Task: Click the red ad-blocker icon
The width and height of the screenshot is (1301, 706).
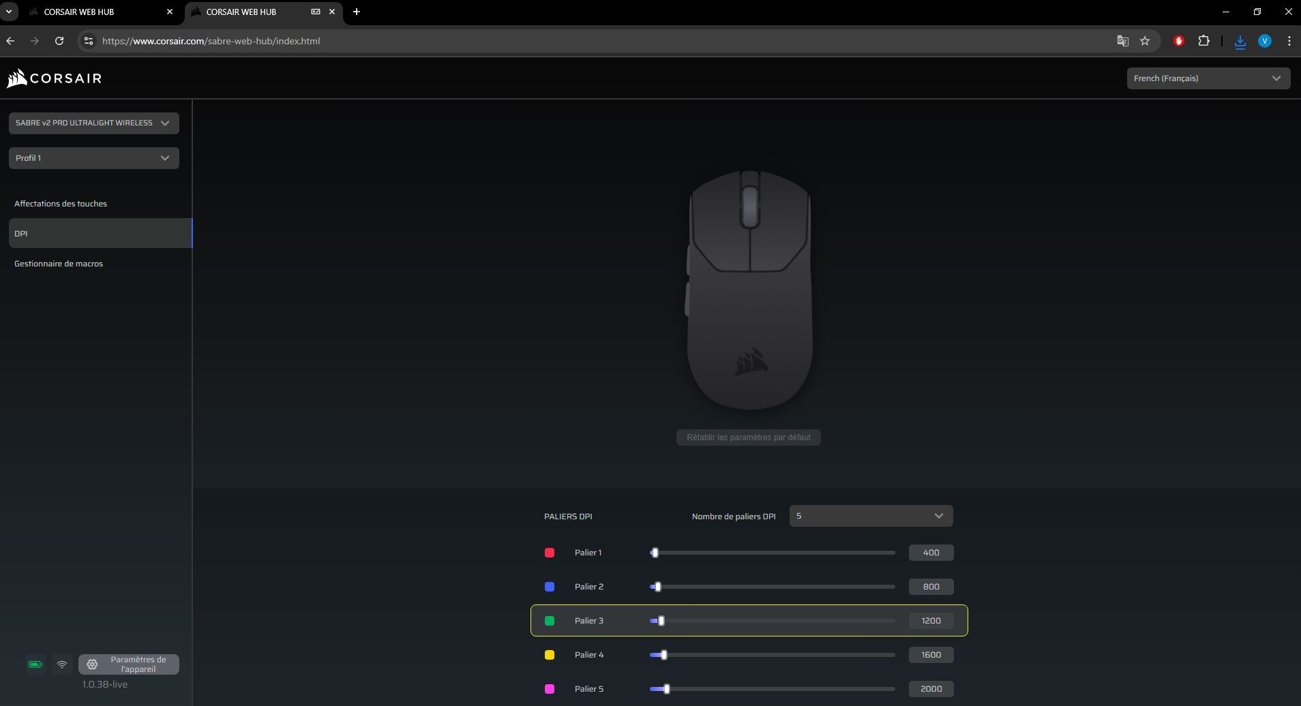Action: [1179, 41]
